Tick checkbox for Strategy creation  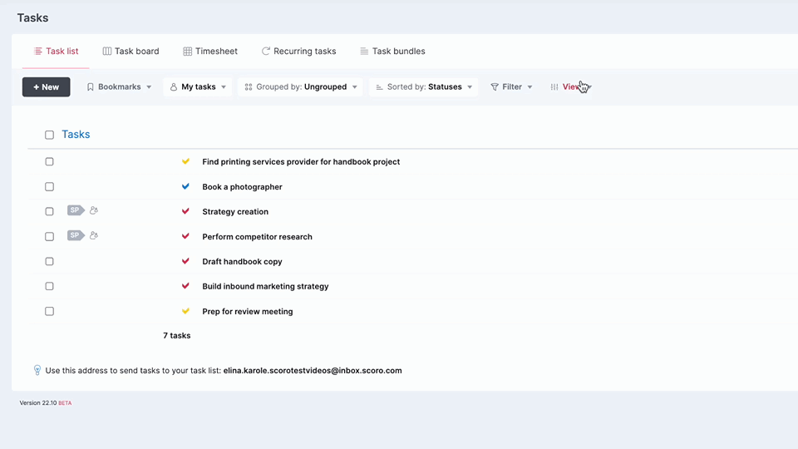pyautogui.click(x=49, y=211)
